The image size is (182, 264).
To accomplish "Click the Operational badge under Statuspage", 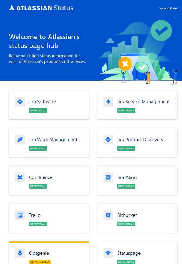I will pos(126,262).
